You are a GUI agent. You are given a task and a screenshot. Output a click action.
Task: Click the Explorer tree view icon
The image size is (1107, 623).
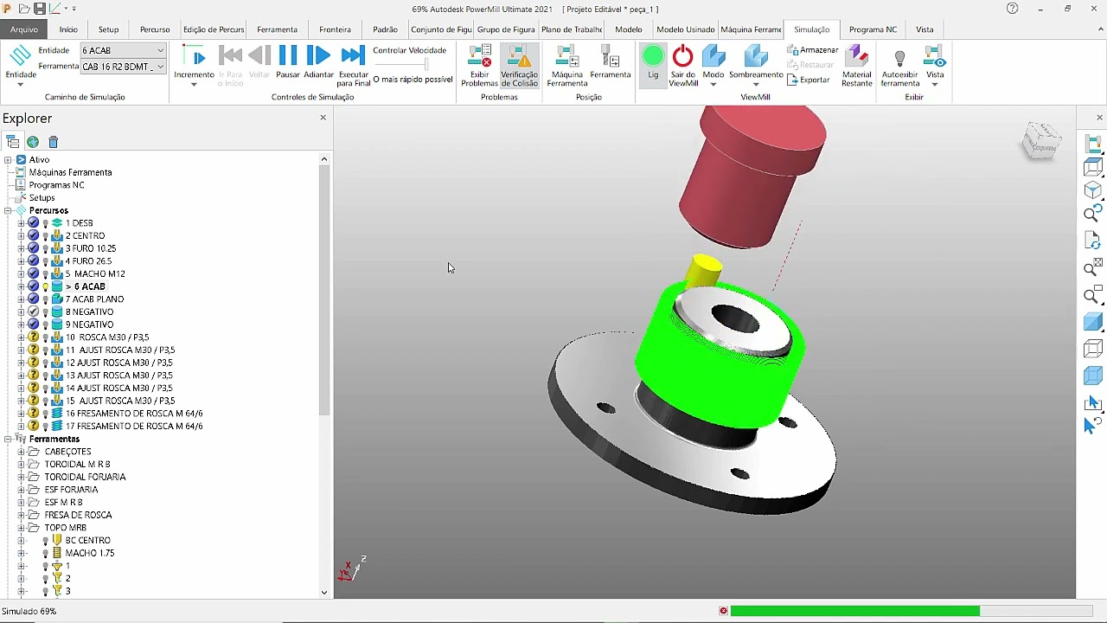12,142
